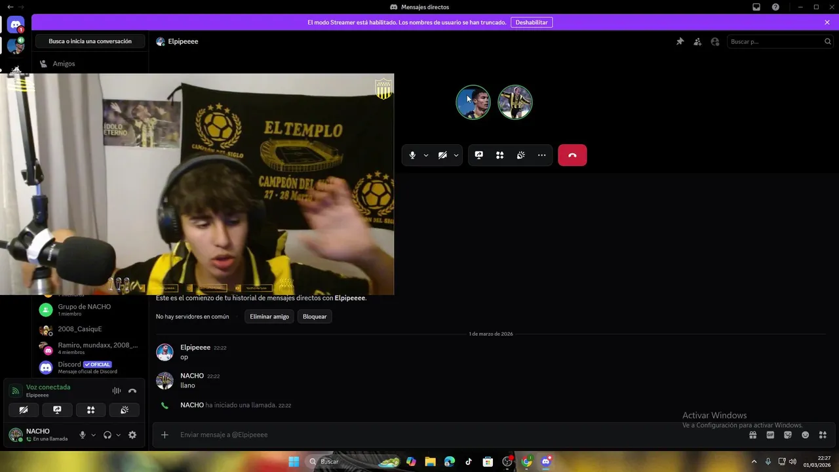Expand microphone options arrow in call controls
Image resolution: width=839 pixels, height=472 pixels.
(x=426, y=155)
